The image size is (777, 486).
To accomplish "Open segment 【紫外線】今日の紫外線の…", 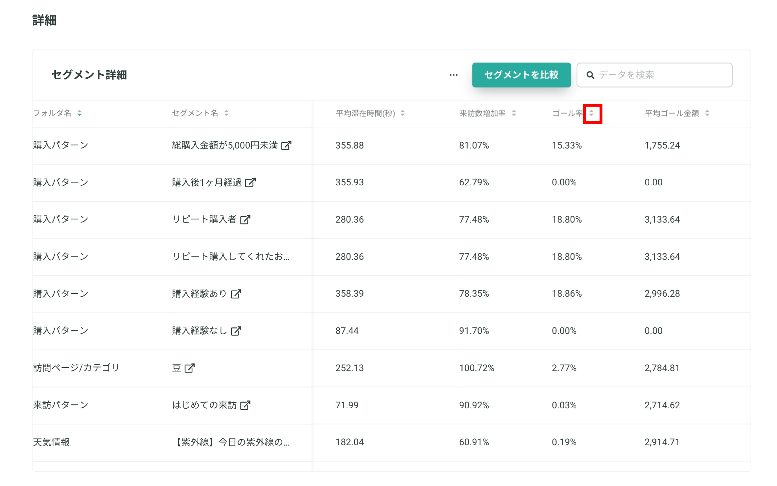I will pyautogui.click(x=231, y=442).
